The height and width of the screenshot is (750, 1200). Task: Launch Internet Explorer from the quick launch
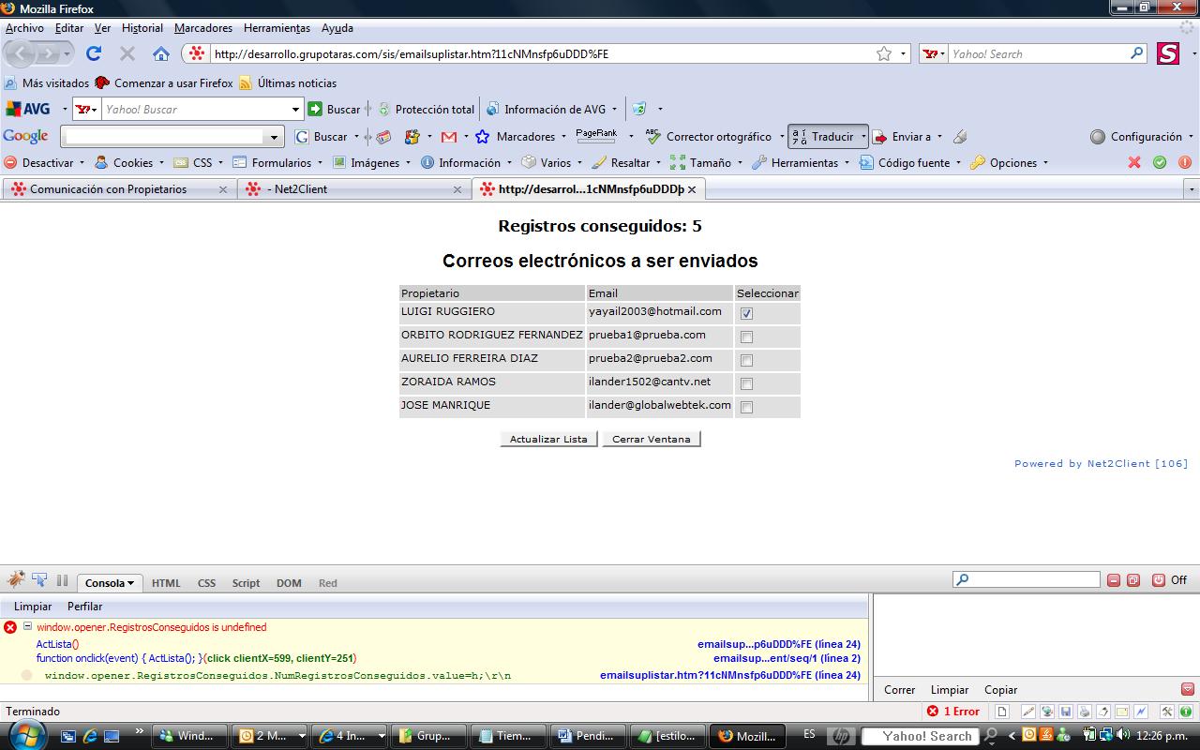(90, 736)
